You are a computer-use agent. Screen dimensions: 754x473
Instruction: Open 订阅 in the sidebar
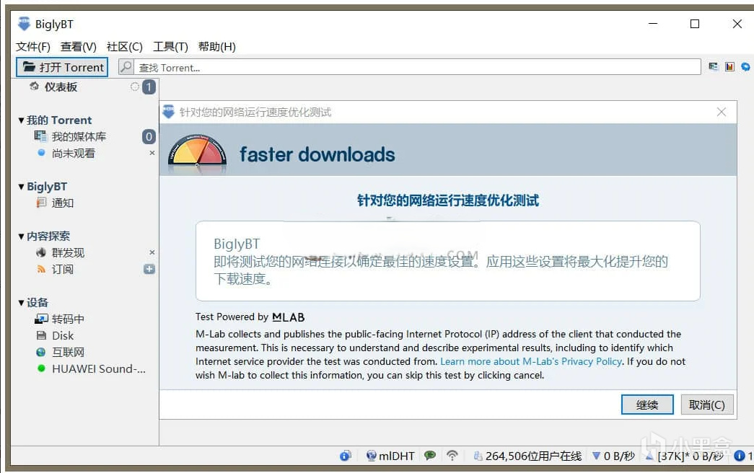coord(63,269)
